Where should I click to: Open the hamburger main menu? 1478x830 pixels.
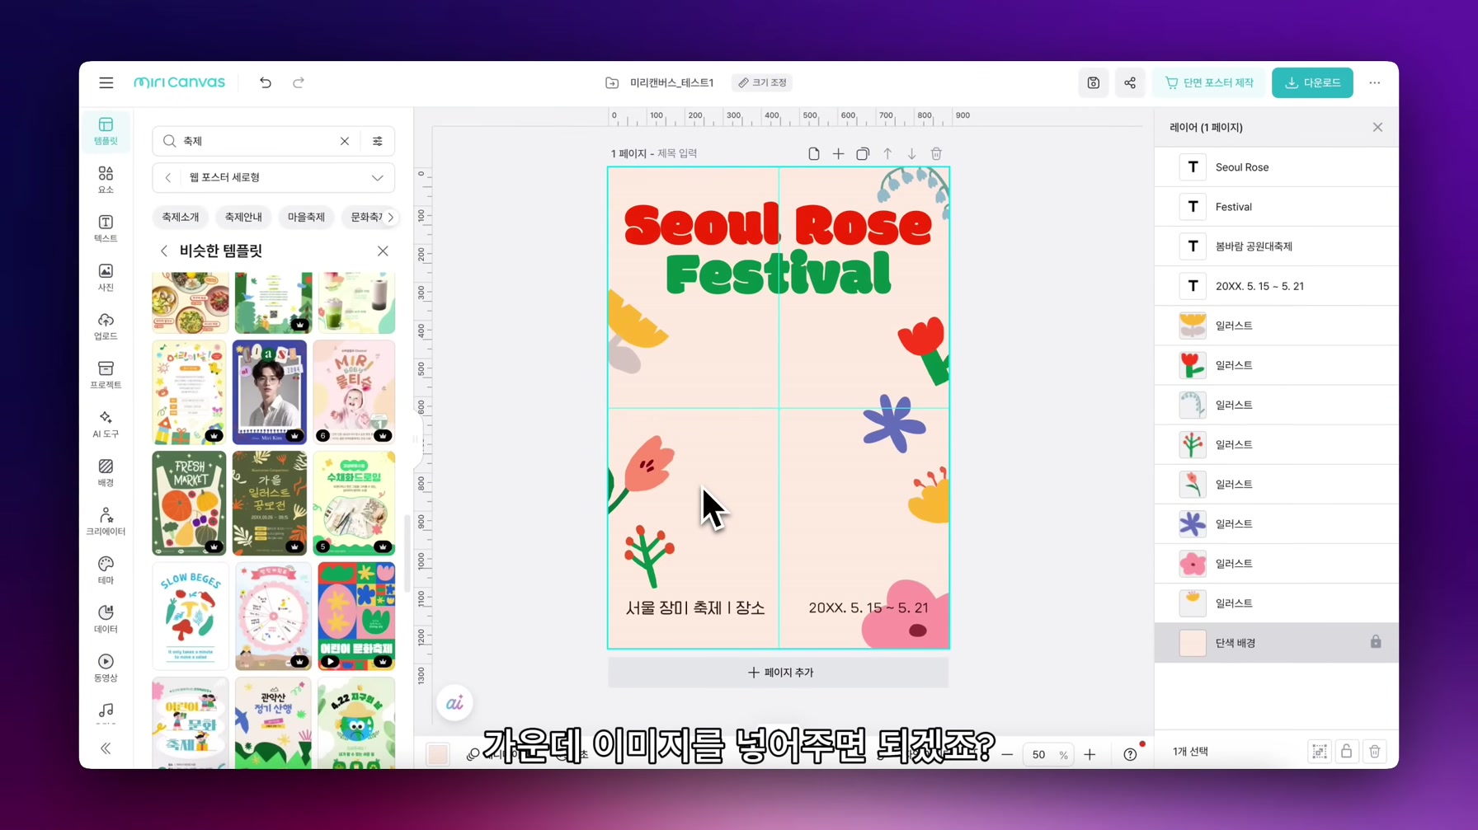tap(106, 82)
